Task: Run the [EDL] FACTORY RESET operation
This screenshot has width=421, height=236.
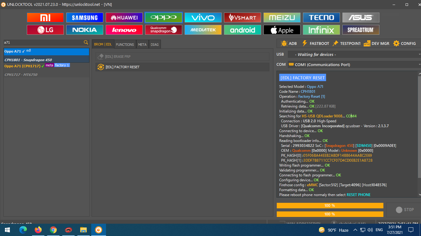Action: [182, 67]
